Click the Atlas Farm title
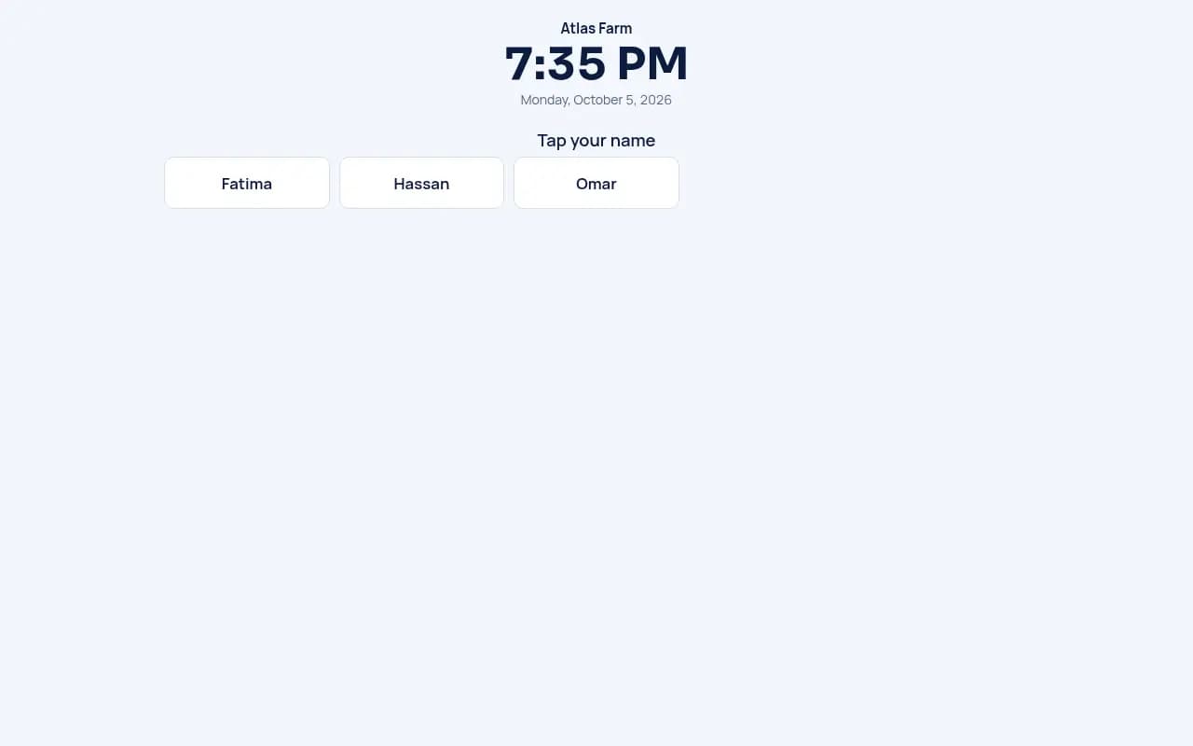The width and height of the screenshot is (1193, 746). coord(596,29)
